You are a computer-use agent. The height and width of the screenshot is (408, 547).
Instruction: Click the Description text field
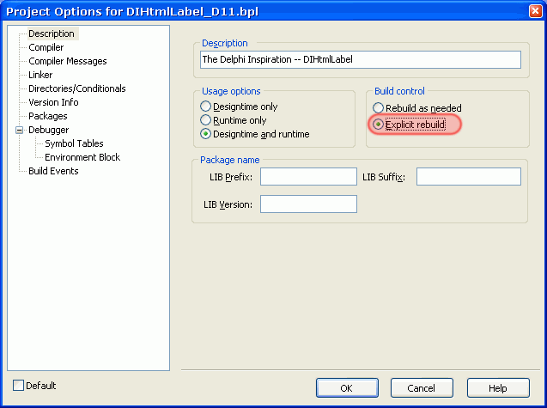coord(360,59)
